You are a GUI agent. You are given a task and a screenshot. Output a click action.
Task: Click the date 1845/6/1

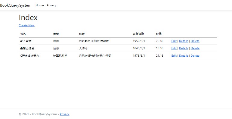139,48
